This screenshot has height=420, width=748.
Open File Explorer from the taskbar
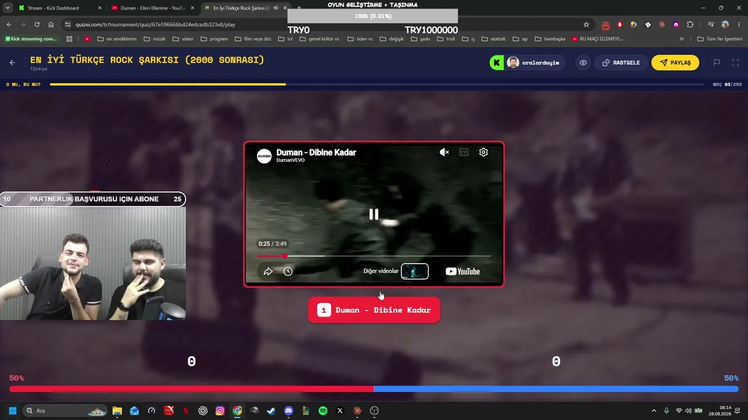[x=117, y=411]
